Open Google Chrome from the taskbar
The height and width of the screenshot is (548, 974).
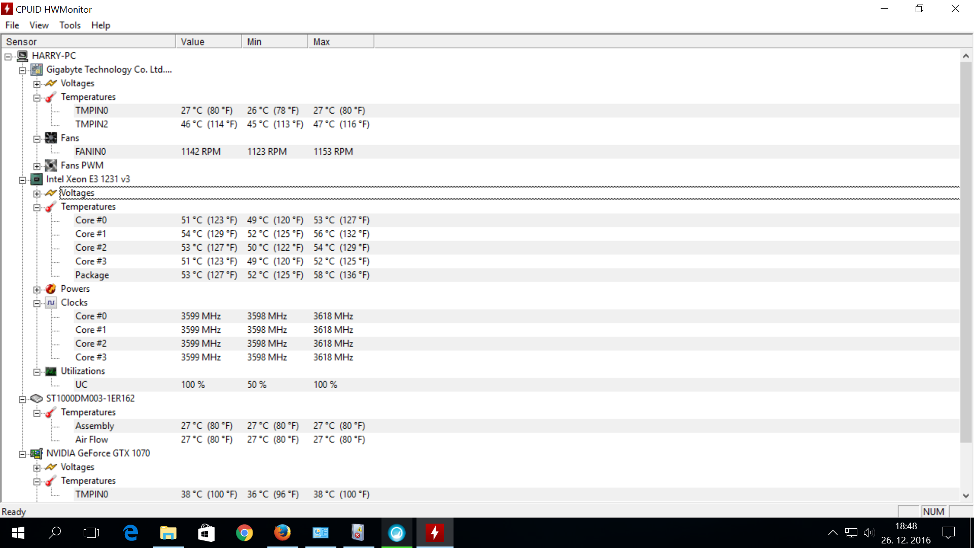244,533
